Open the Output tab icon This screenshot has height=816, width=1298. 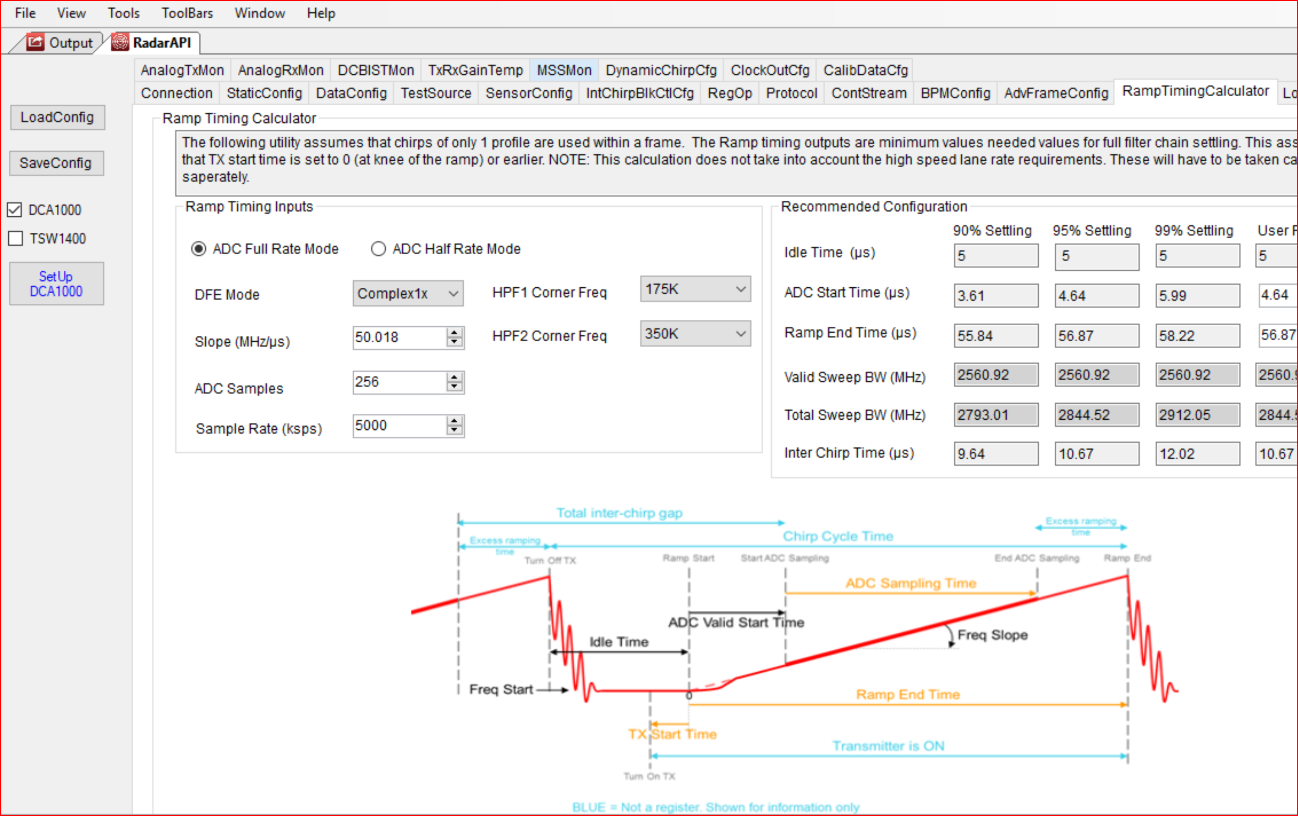(x=35, y=42)
